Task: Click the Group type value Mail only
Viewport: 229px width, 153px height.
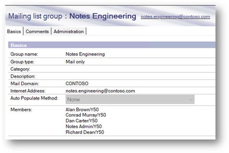Action: click(75, 62)
